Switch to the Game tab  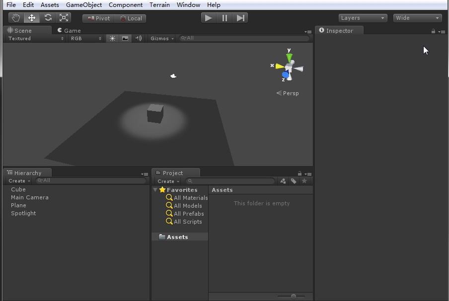pos(69,30)
